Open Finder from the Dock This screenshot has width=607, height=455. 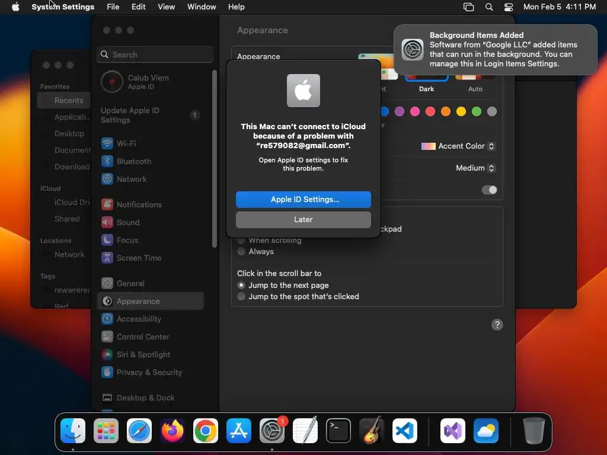point(73,431)
